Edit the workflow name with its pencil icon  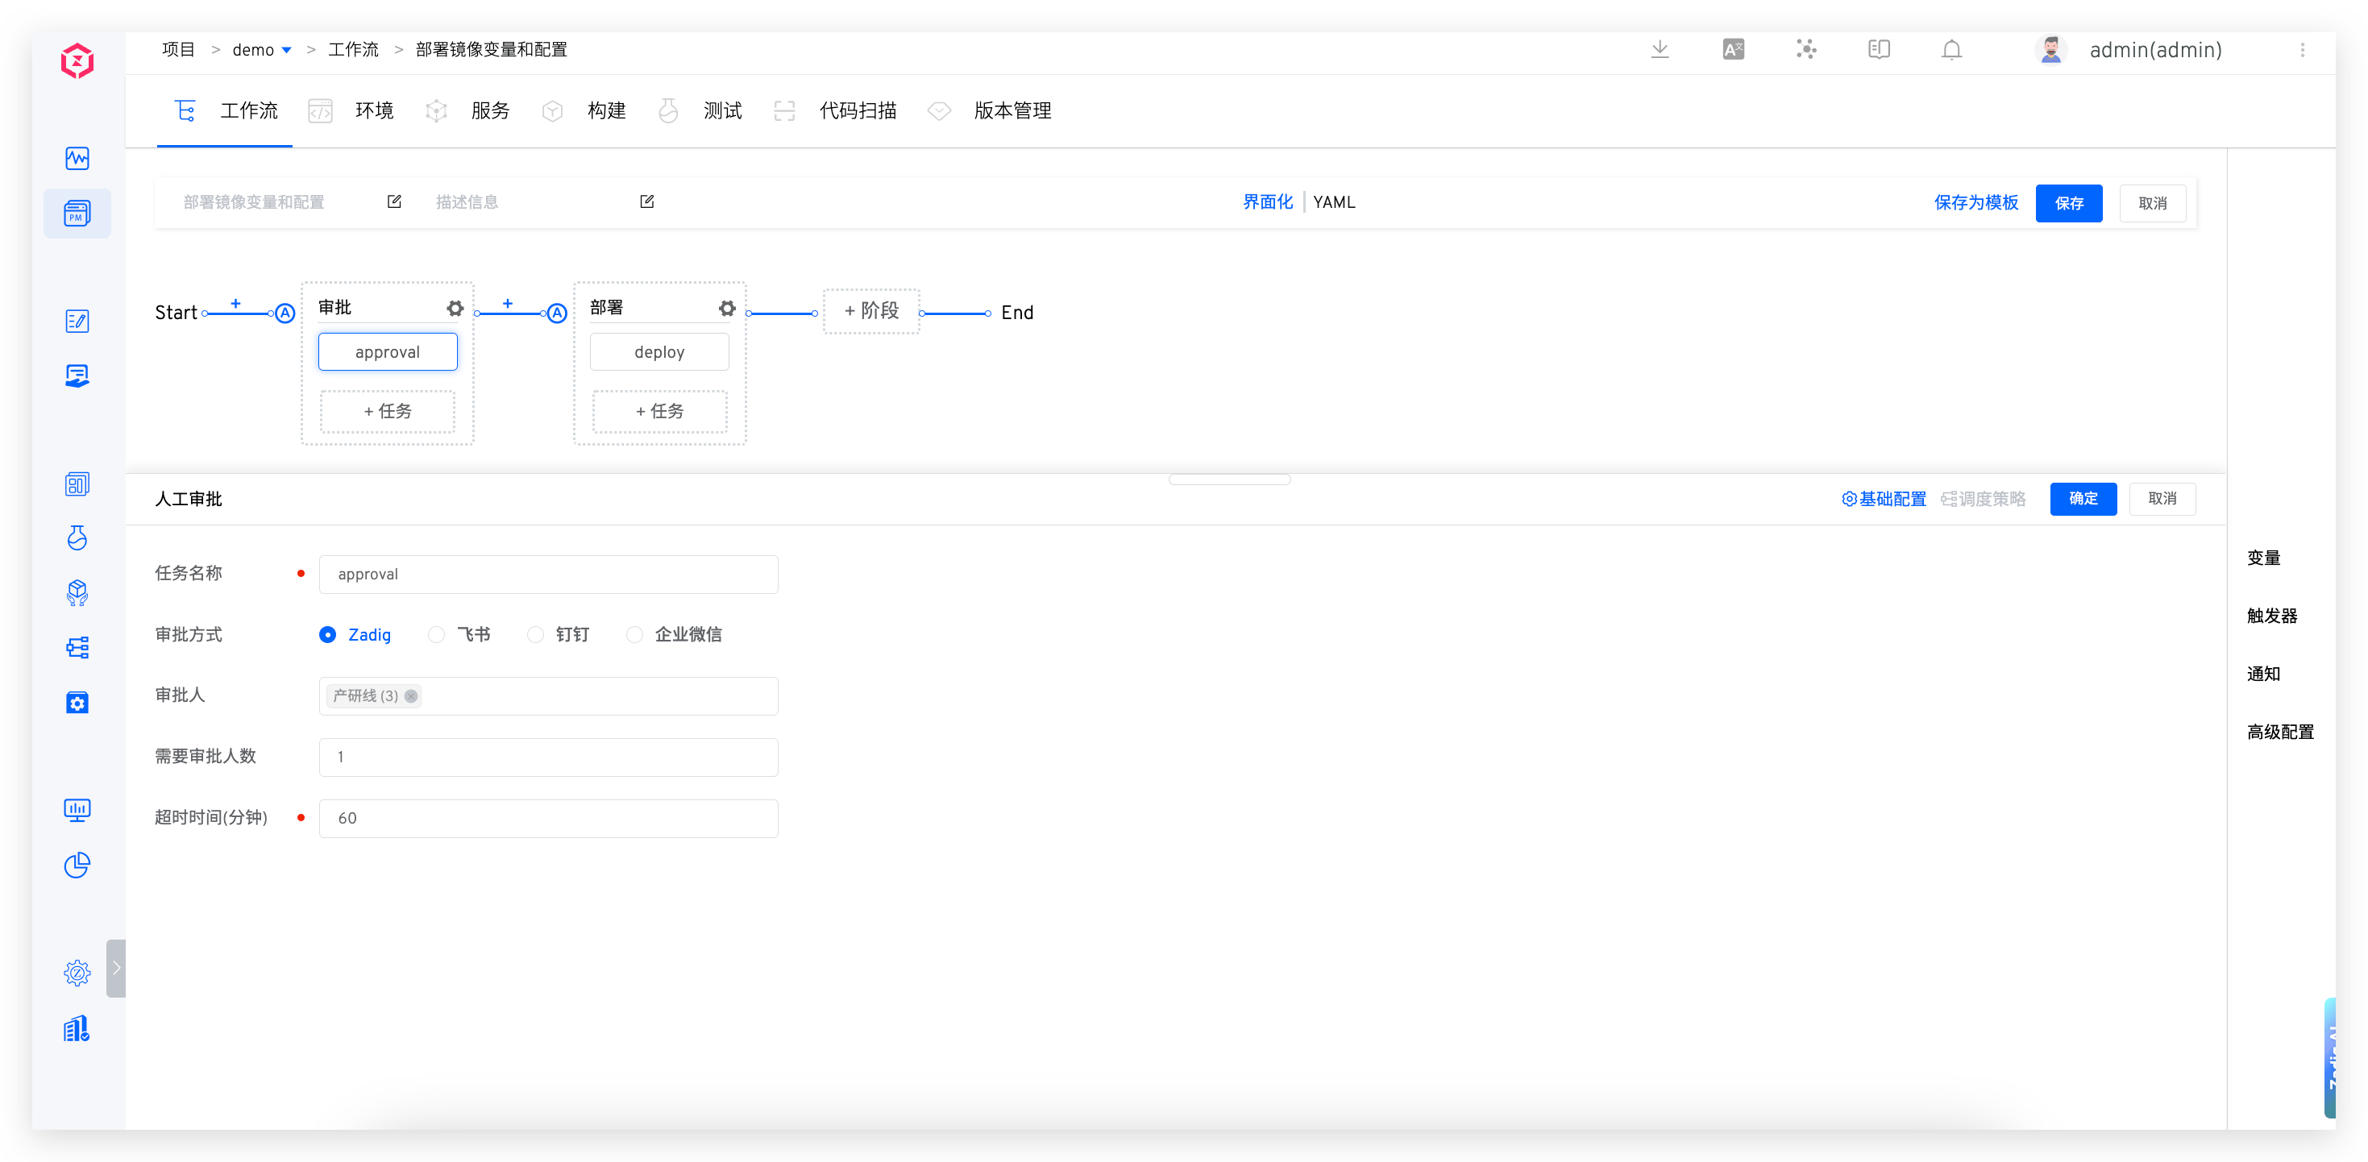(x=393, y=201)
